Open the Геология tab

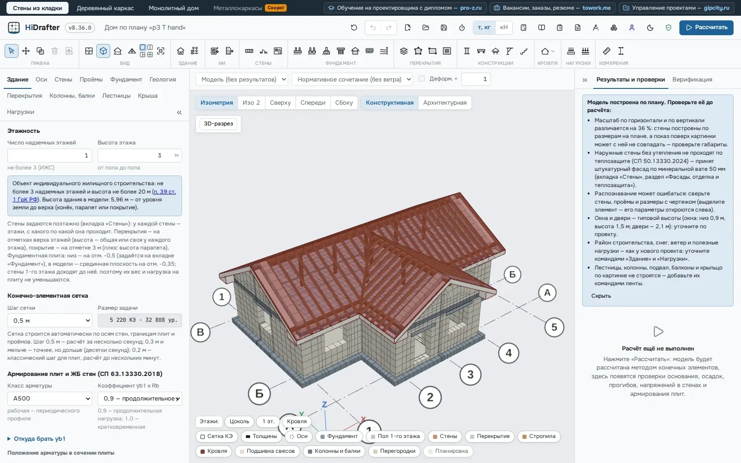pos(163,80)
